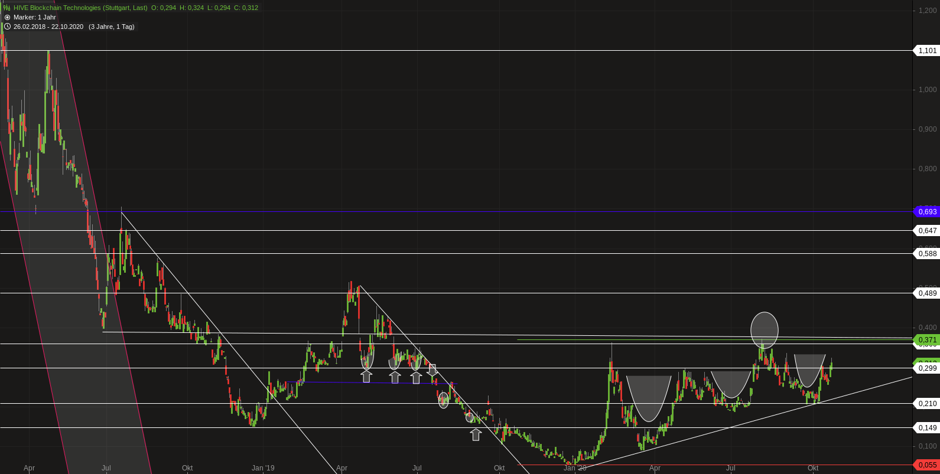Screen dimensions: 940x474
Task: Select the red 0,055 price label
Action: coord(927,465)
